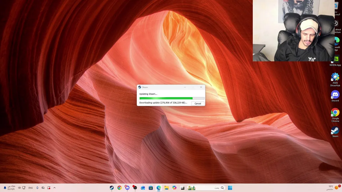Minimize the Steam updater dialog
342x192 pixels.
tap(185, 87)
